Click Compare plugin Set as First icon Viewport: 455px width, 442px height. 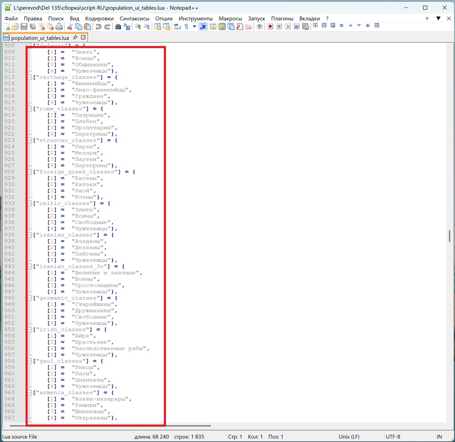[315, 26]
